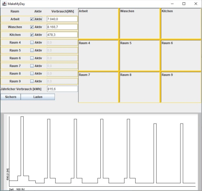The width and height of the screenshot is (202, 191).
Task: Click the disabled Raum 7 consumption field
Action: [62, 66]
